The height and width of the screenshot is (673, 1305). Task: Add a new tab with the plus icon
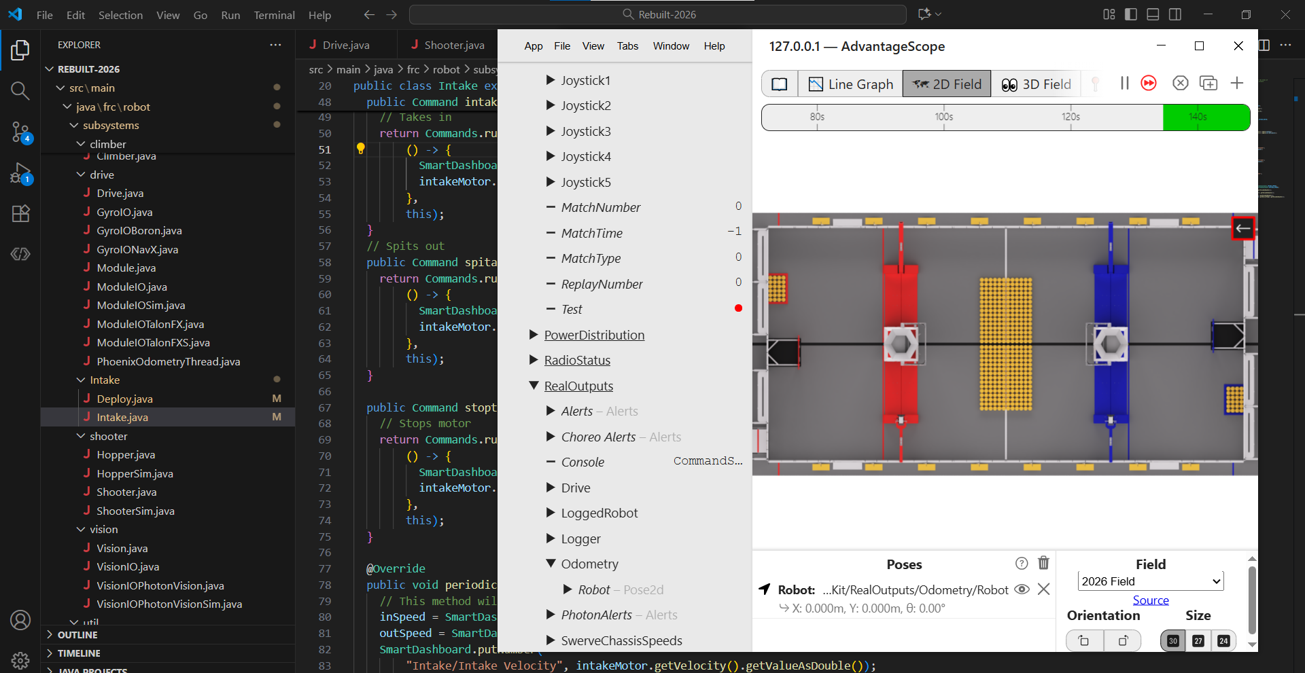pos(1237,83)
